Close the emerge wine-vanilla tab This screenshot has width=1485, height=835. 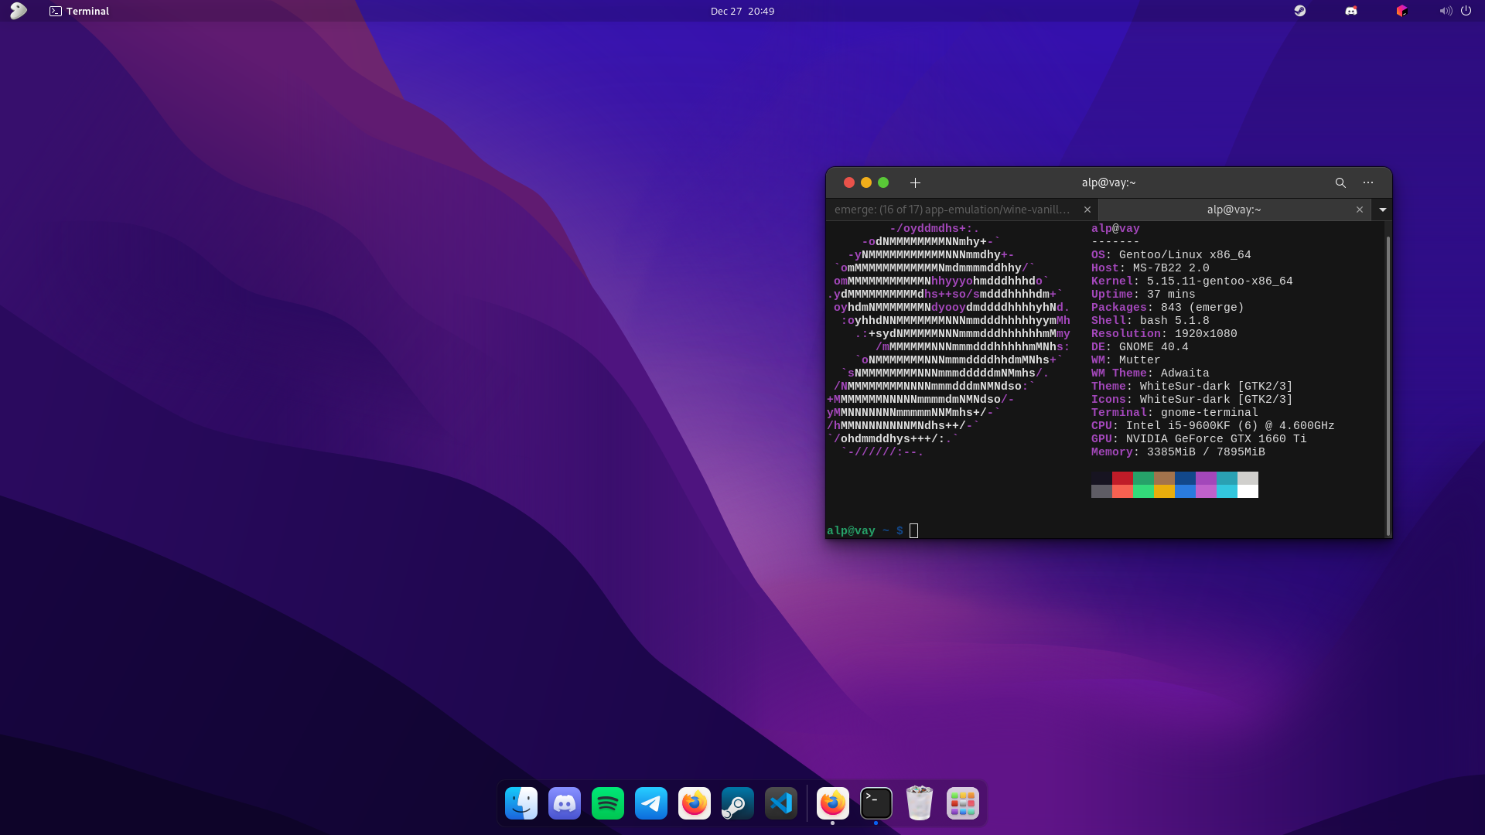[x=1087, y=210]
